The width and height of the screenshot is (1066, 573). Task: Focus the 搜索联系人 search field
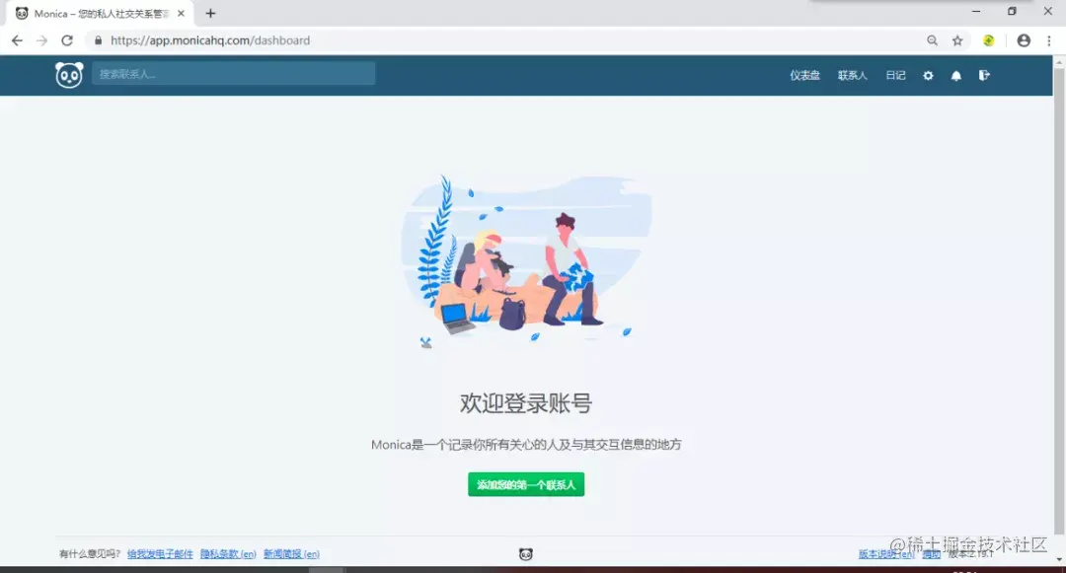tap(233, 74)
